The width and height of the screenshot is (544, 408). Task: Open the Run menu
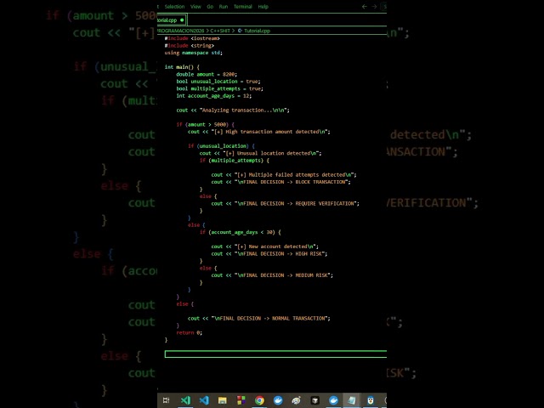click(x=224, y=7)
